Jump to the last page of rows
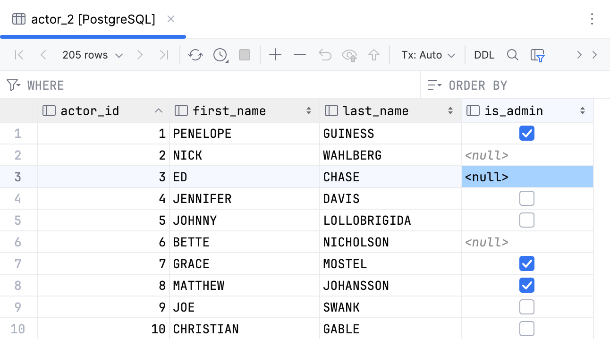610x339 pixels. [x=164, y=55]
